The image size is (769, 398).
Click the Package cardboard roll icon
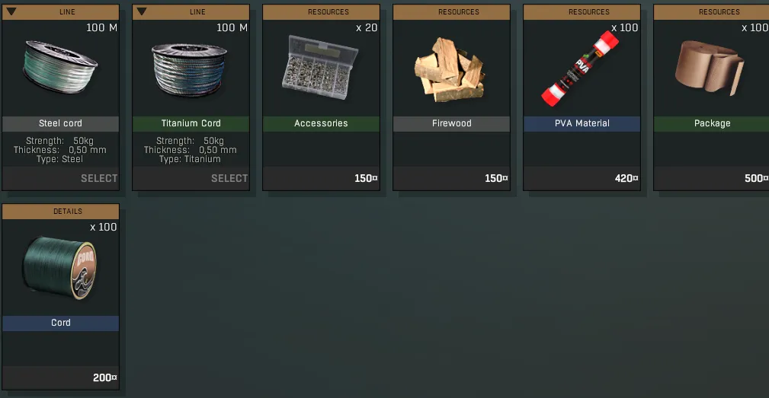point(709,67)
